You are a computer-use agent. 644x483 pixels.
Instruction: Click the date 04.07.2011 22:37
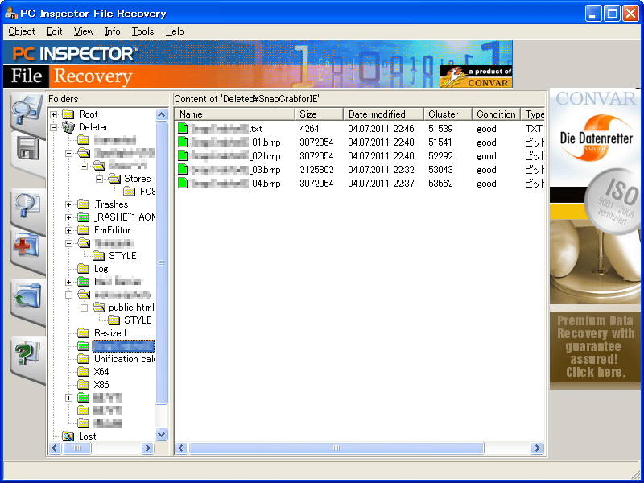381,184
